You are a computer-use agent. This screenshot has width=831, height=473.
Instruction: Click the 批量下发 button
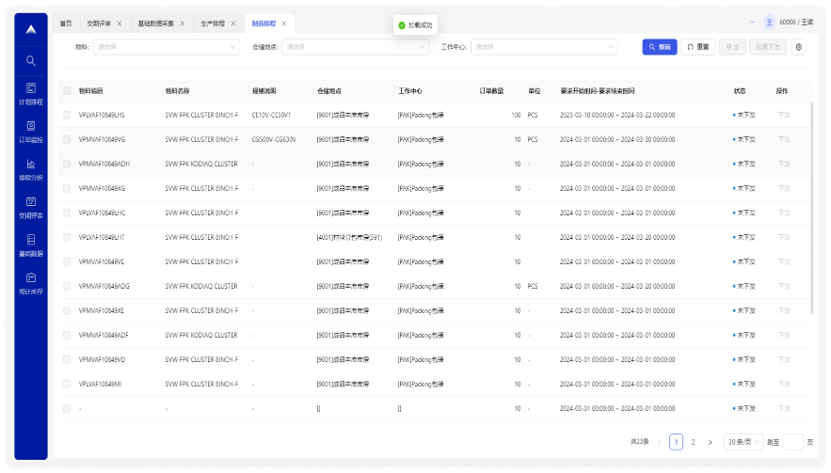point(767,47)
